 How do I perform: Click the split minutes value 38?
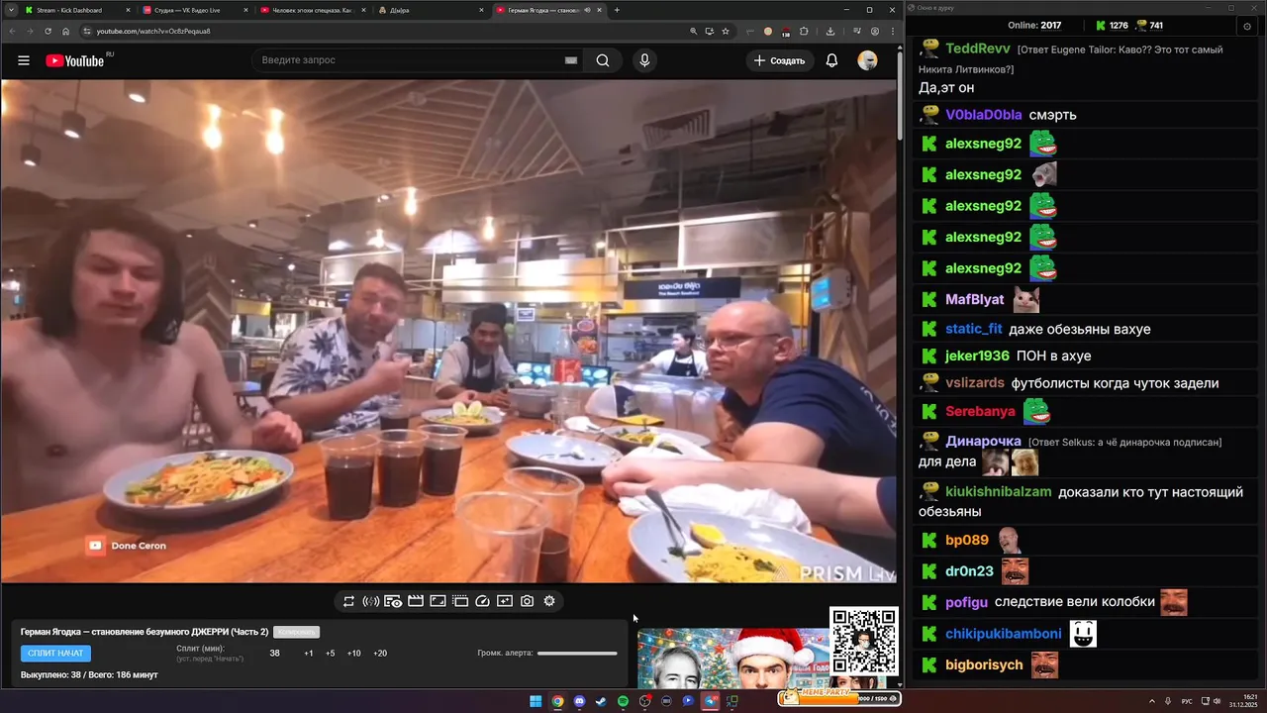(274, 654)
